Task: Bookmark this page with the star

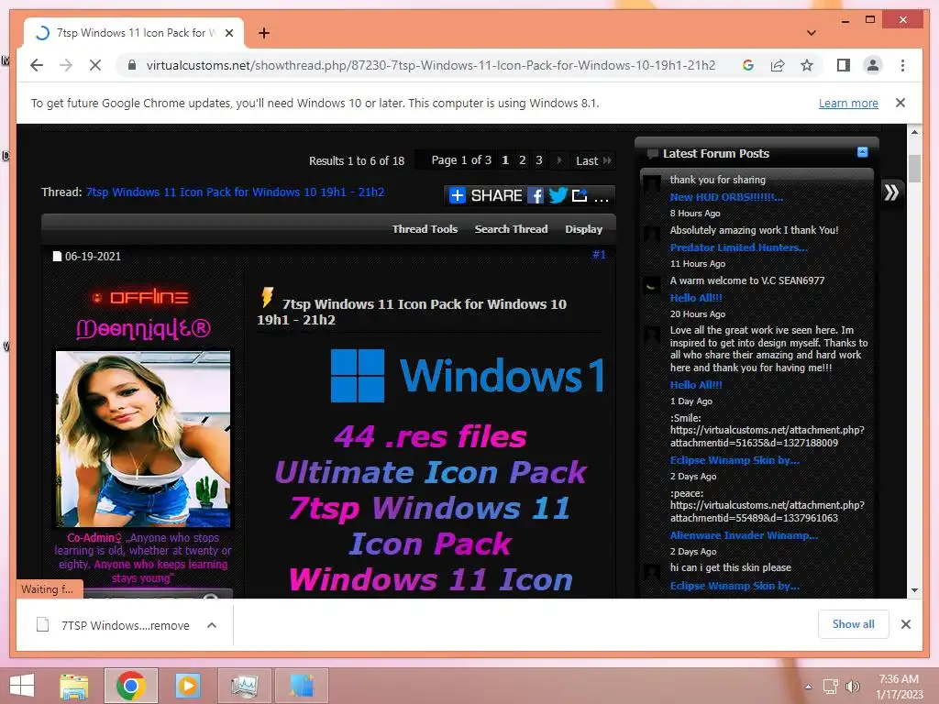Action: click(x=807, y=65)
